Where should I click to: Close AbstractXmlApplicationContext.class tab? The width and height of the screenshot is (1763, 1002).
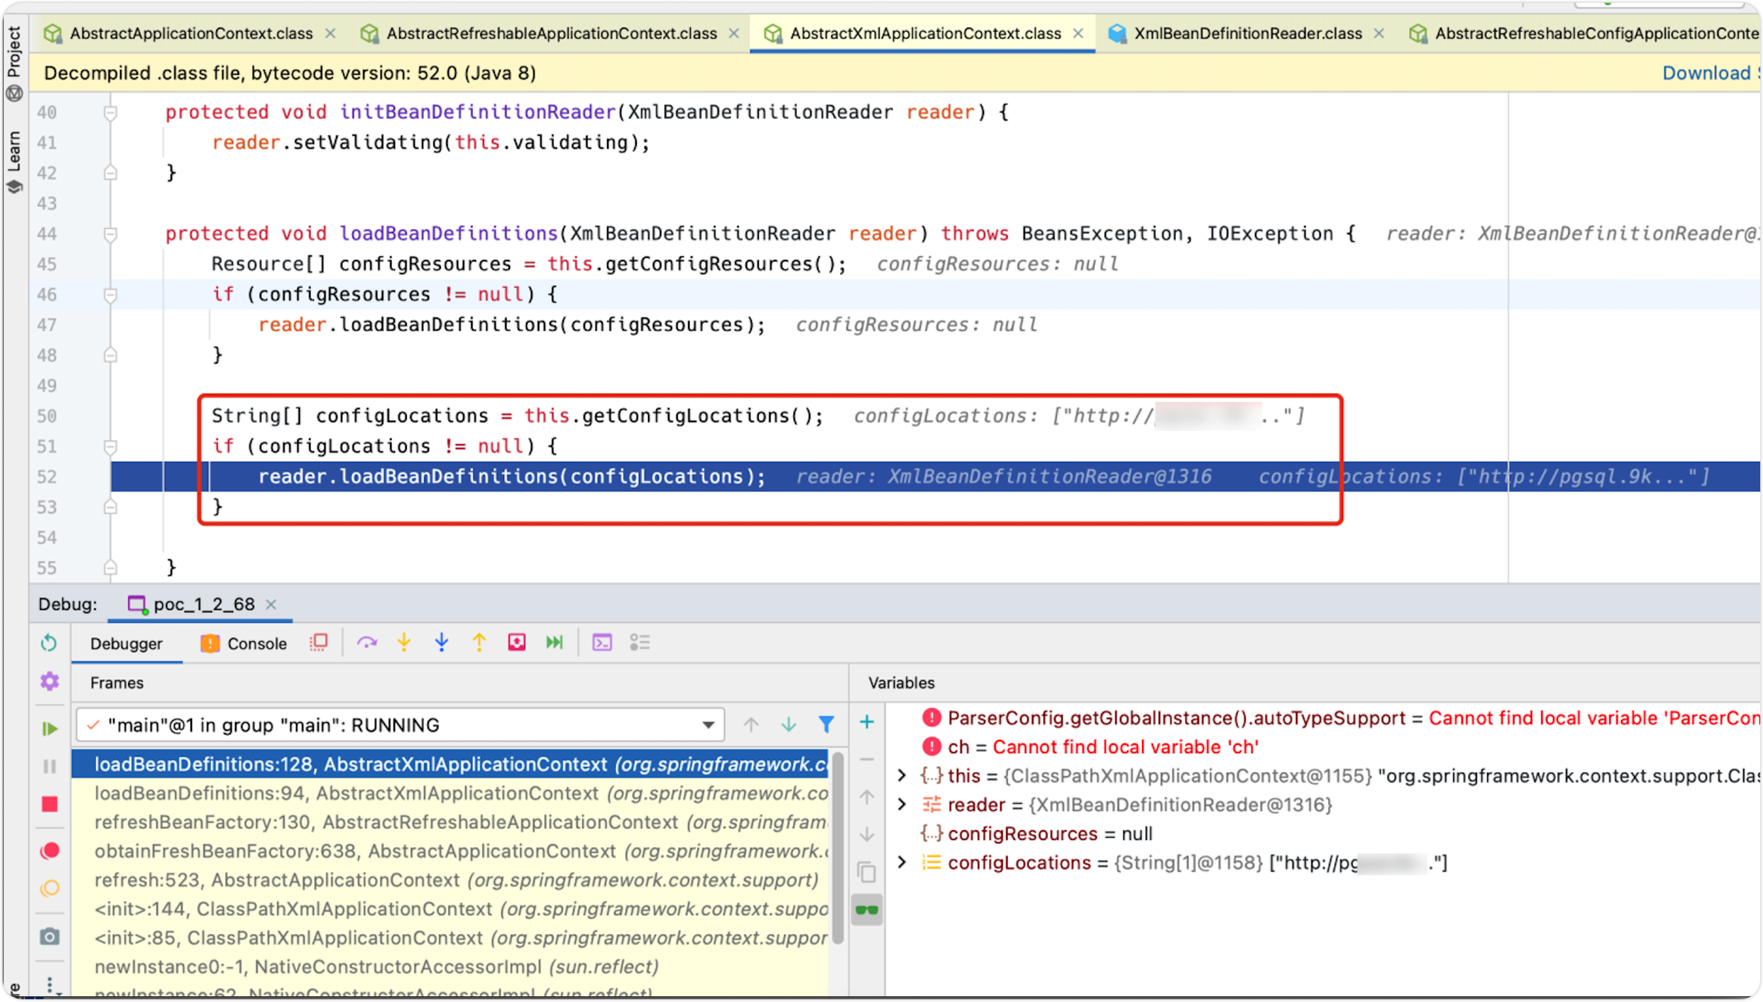point(1078,33)
